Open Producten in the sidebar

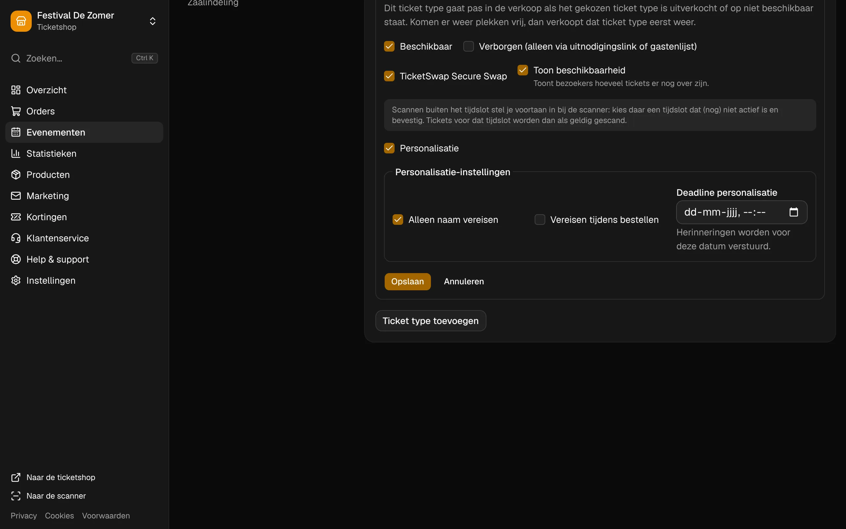click(84, 175)
